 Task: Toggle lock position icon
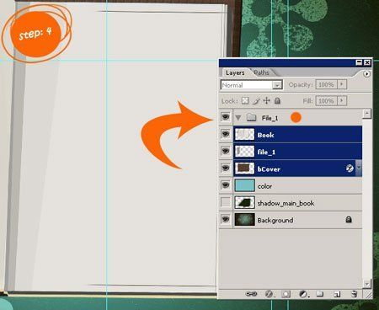pyautogui.click(x=266, y=100)
